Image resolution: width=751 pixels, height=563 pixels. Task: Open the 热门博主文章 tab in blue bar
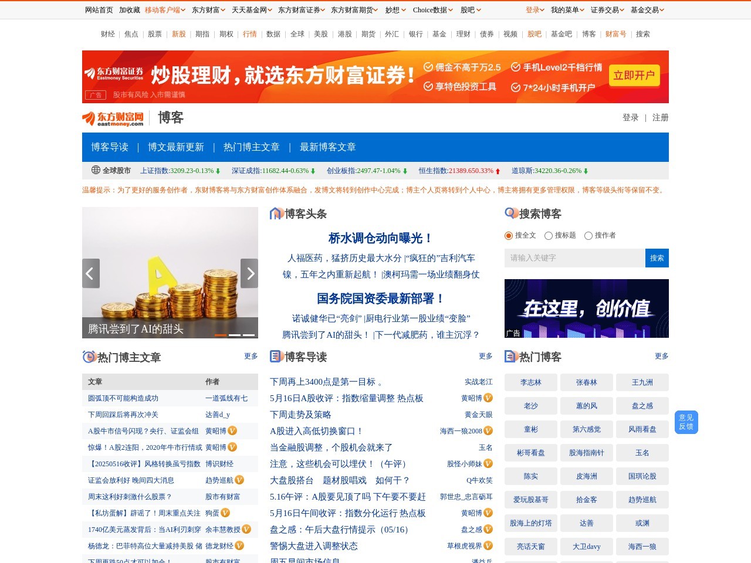pyautogui.click(x=252, y=147)
